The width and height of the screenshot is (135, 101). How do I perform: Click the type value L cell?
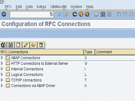(x=85, y=75)
